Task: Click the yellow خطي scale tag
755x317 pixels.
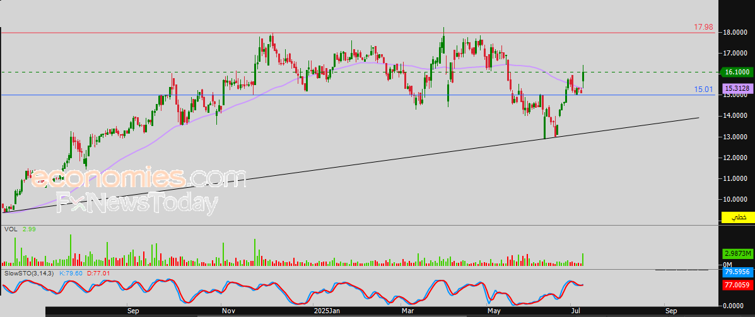Action: 739,217
